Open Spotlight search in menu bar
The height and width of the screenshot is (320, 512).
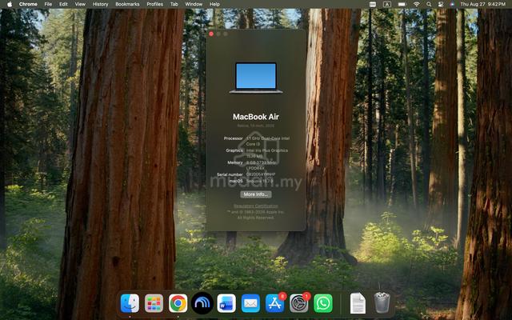tap(429, 4)
